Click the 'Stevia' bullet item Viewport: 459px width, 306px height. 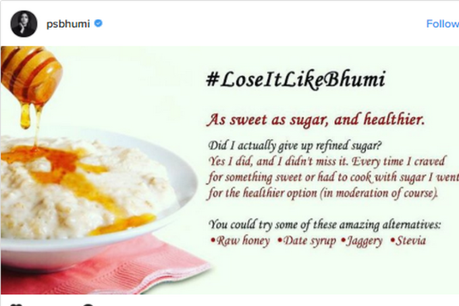click(408, 241)
